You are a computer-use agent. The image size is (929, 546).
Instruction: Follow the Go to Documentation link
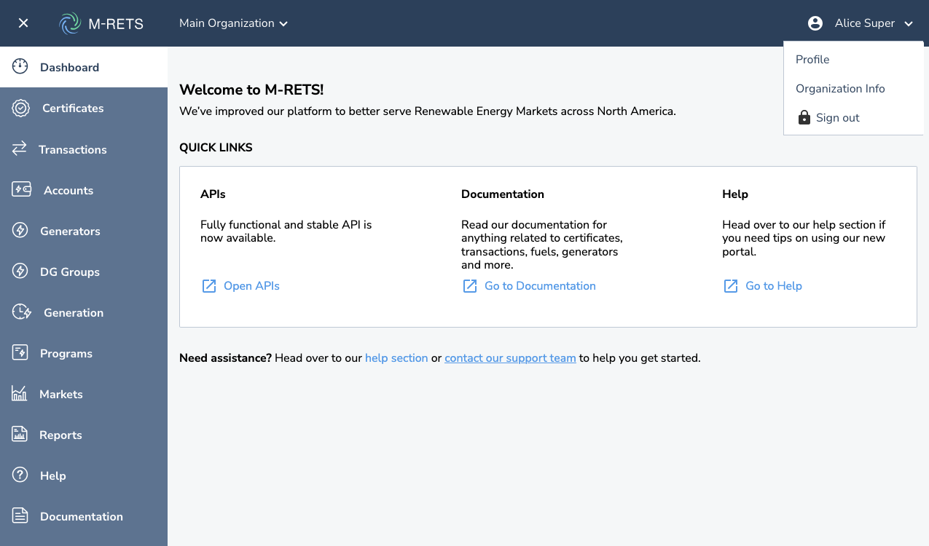pos(539,286)
